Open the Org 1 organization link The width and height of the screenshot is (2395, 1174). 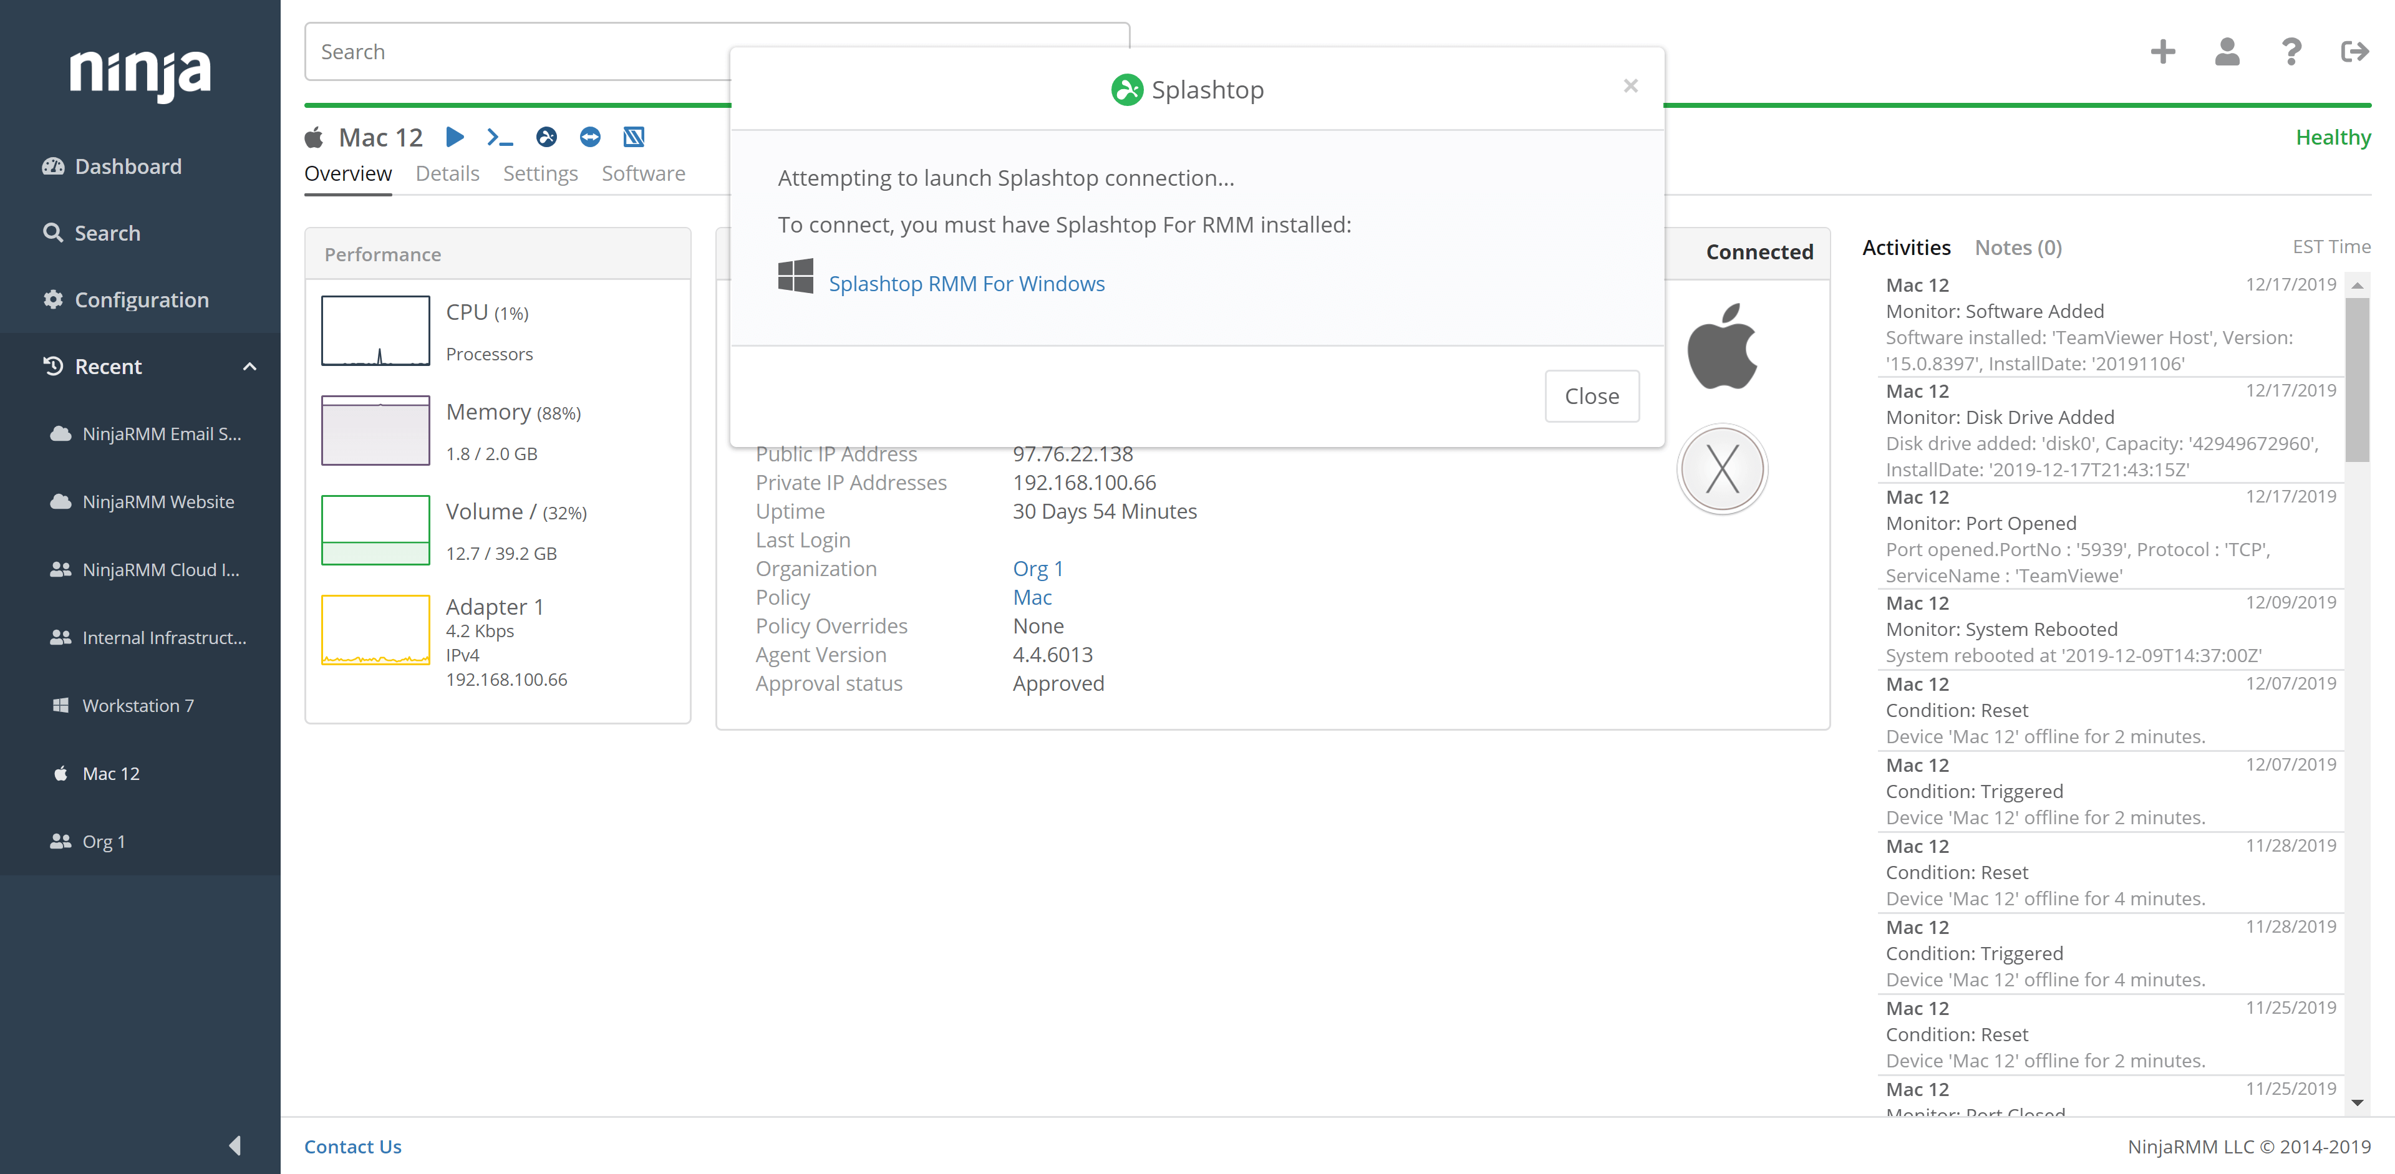[x=1038, y=568]
